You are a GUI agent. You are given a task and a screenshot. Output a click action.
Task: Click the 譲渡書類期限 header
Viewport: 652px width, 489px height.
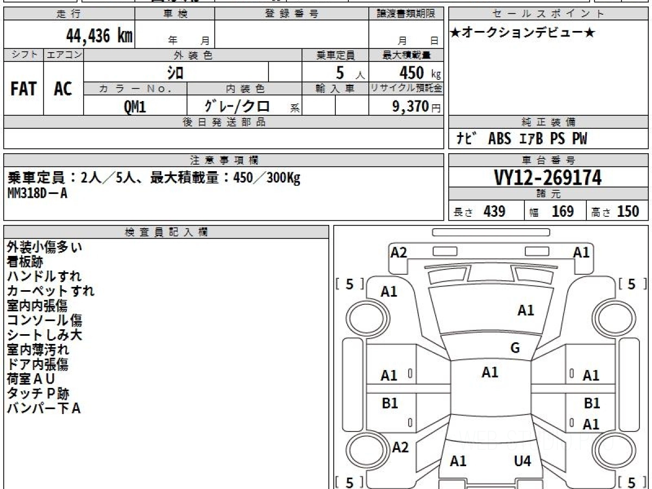point(406,14)
